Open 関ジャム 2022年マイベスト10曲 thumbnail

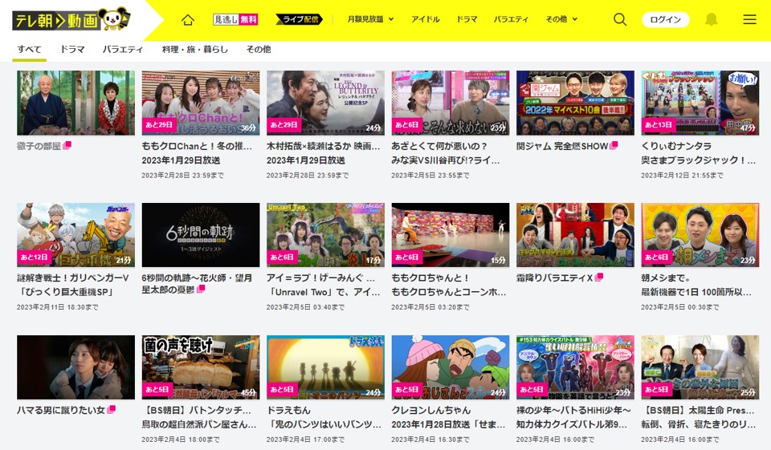(575, 103)
